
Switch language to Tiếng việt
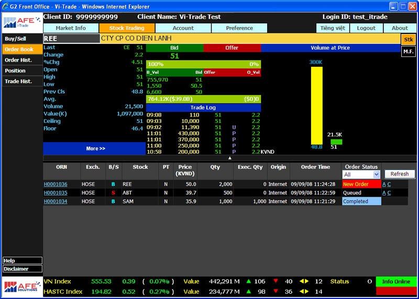333,28
